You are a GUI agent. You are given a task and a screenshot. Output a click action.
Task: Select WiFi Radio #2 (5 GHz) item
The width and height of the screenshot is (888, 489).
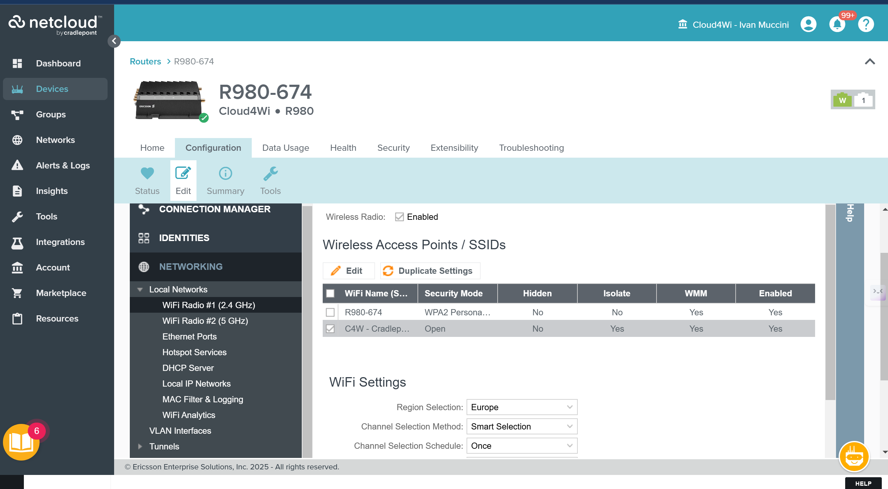[x=205, y=321]
